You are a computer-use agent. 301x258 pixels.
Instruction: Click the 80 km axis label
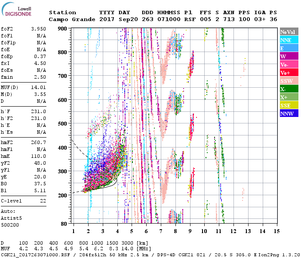(x=64, y=224)
